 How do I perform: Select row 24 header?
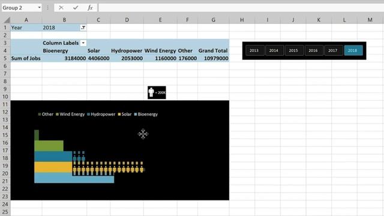pyautogui.click(x=5, y=204)
